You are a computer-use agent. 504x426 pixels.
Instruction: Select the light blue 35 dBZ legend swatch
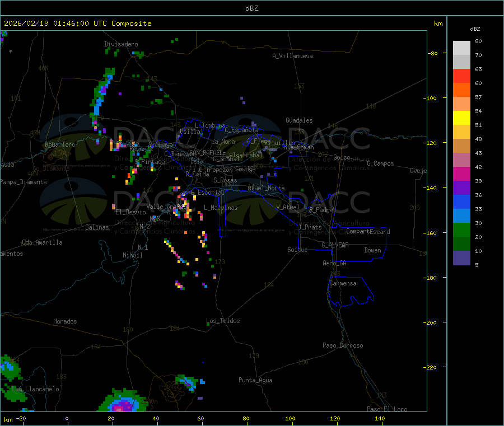pos(461,216)
